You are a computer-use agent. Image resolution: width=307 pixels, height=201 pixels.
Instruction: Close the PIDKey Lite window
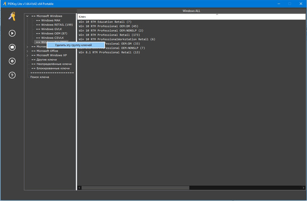(301, 4)
